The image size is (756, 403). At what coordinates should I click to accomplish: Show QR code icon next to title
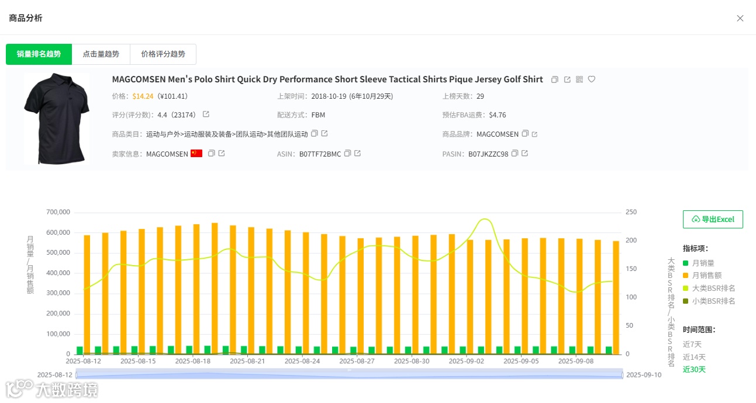(x=579, y=79)
